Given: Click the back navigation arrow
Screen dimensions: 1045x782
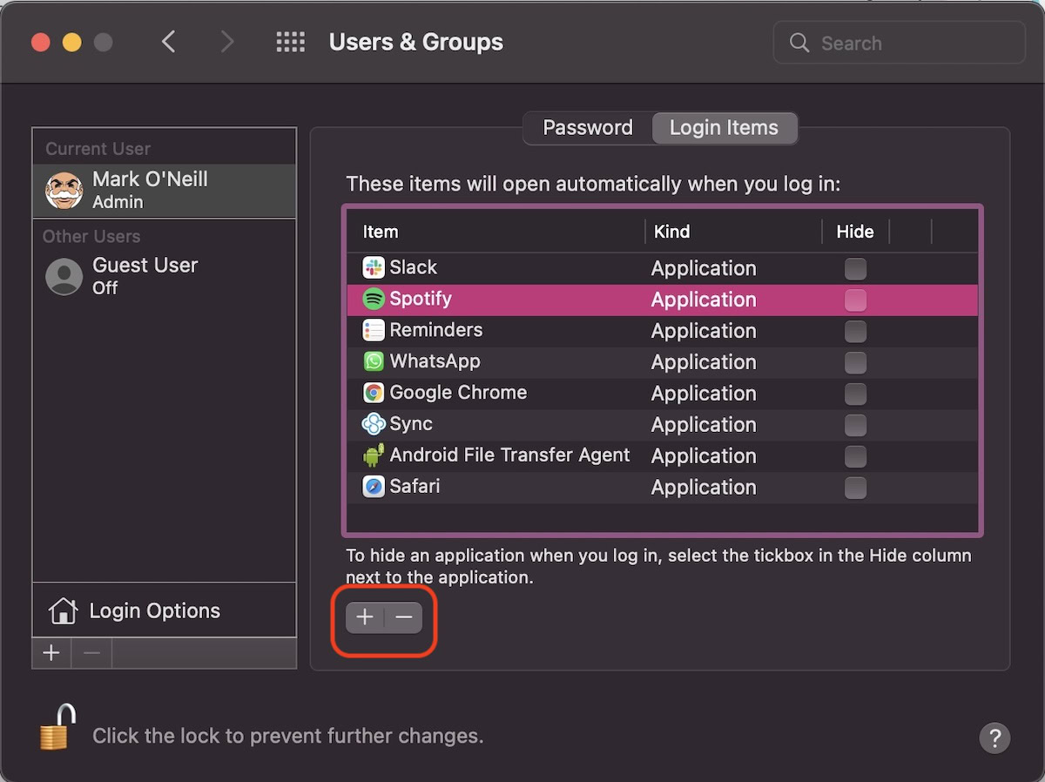Looking at the screenshot, I should (x=169, y=42).
